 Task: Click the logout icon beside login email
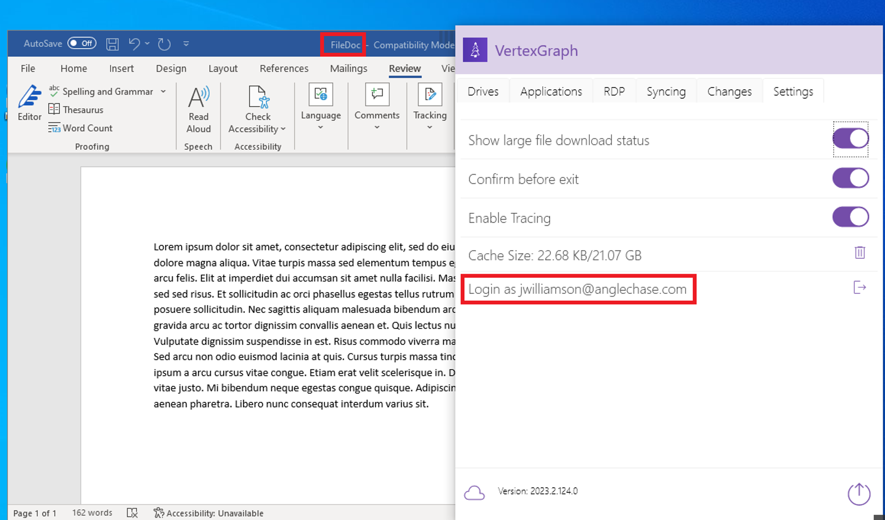coord(859,288)
